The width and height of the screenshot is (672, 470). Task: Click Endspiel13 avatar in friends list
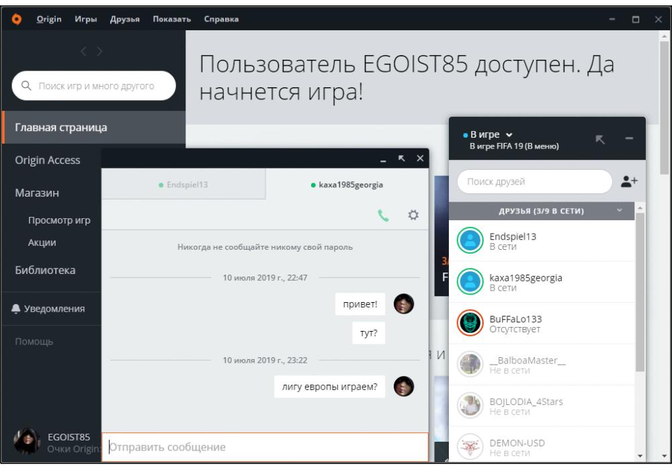[470, 241]
